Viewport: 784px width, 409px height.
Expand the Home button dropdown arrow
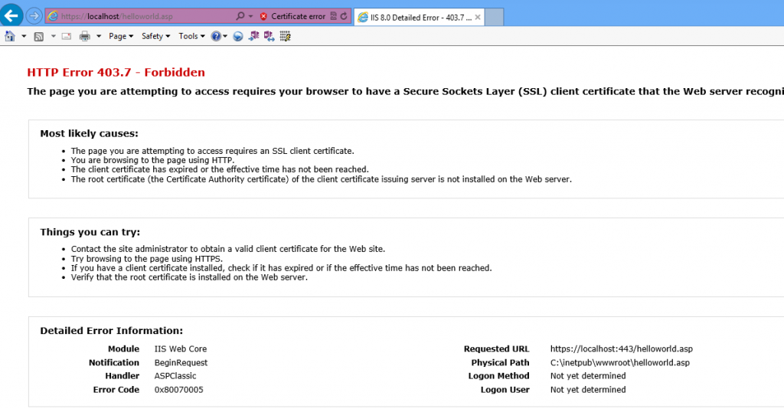click(24, 36)
